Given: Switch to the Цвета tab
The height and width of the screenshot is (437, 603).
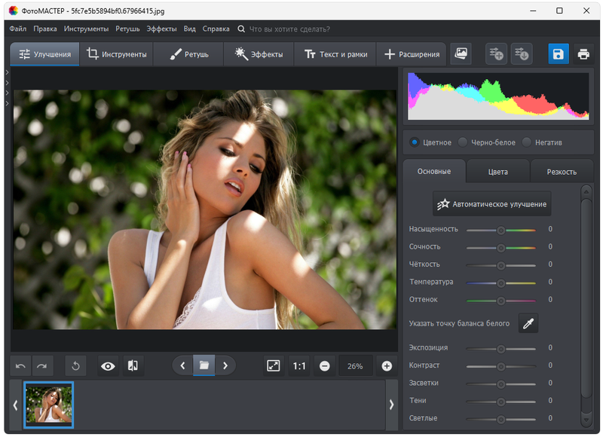Looking at the screenshot, I should click(x=497, y=172).
